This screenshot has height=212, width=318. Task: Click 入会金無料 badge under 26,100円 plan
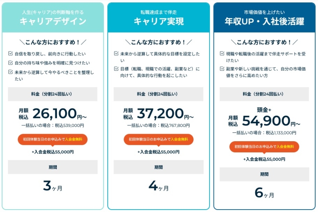(53, 139)
